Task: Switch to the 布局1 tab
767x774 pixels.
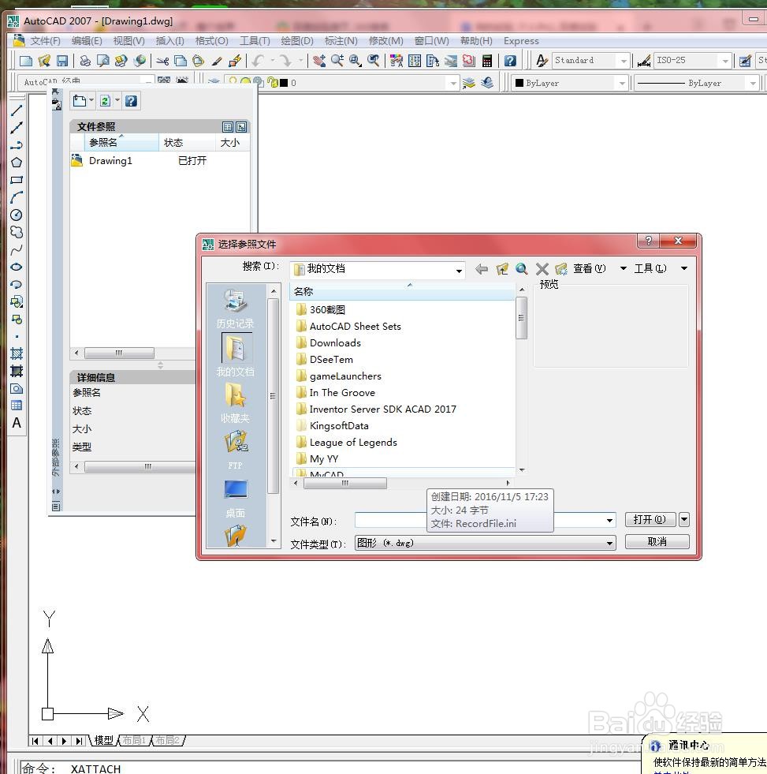Action: 134,740
